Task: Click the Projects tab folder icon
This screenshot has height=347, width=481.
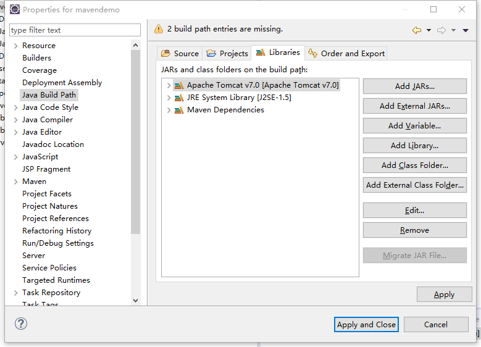Action: pyautogui.click(x=211, y=53)
